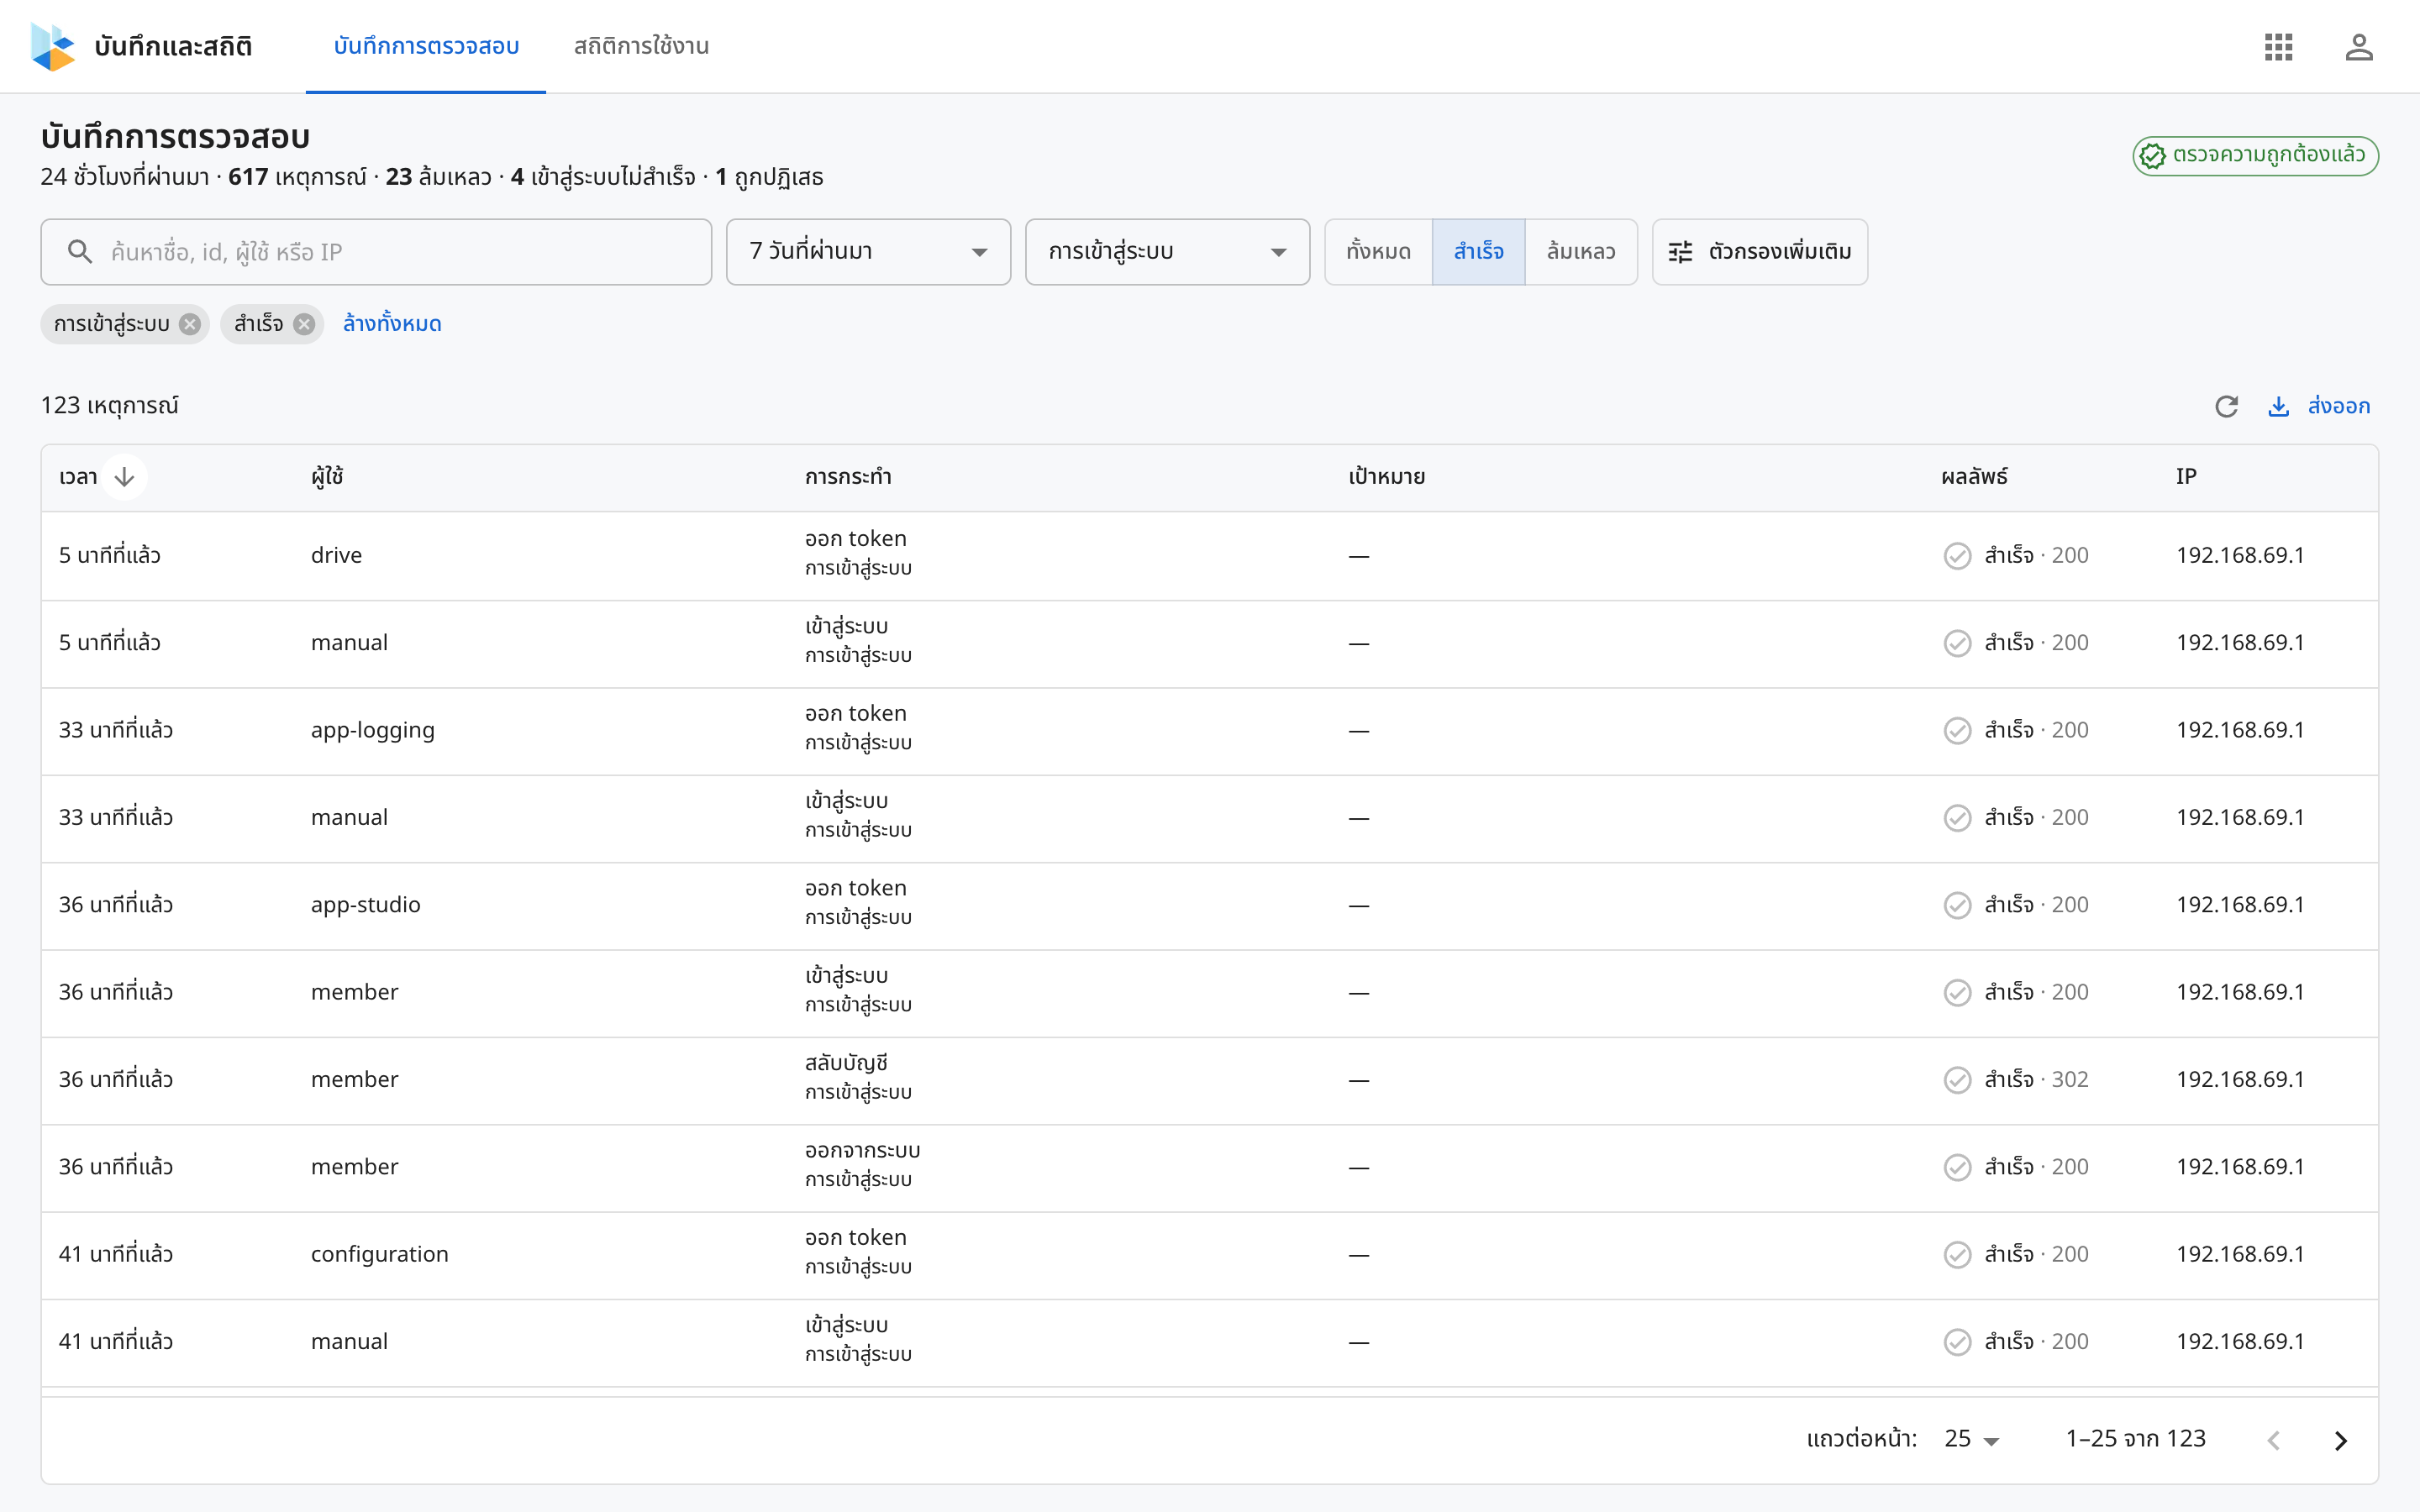Open the 7 วันที่ผ่านมา date range dropdown
Screen dimensions: 2420x1512
[x=868, y=252]
